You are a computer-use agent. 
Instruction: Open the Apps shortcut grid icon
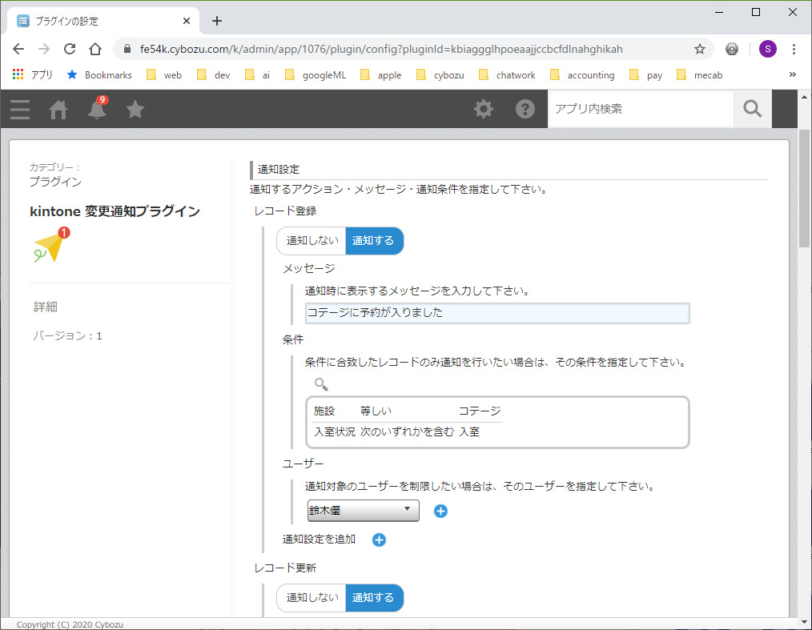coord(18,74)
